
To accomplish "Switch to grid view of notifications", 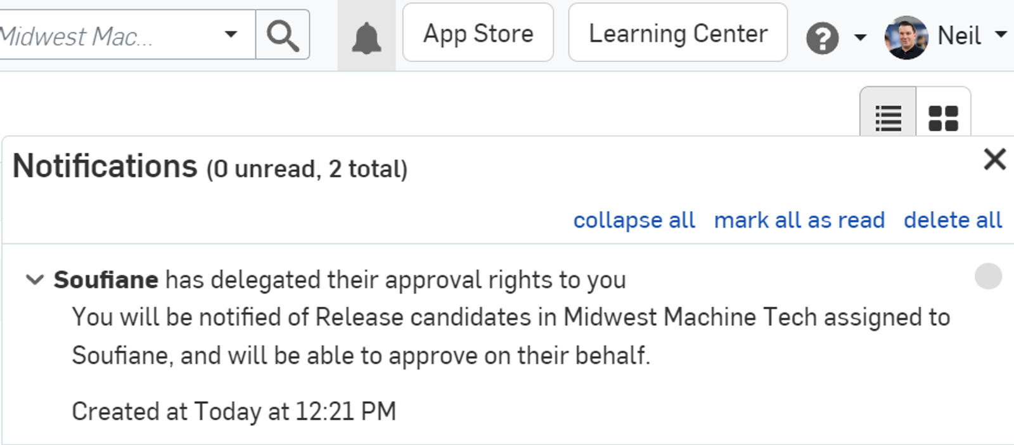I will (x=942, y=117).
